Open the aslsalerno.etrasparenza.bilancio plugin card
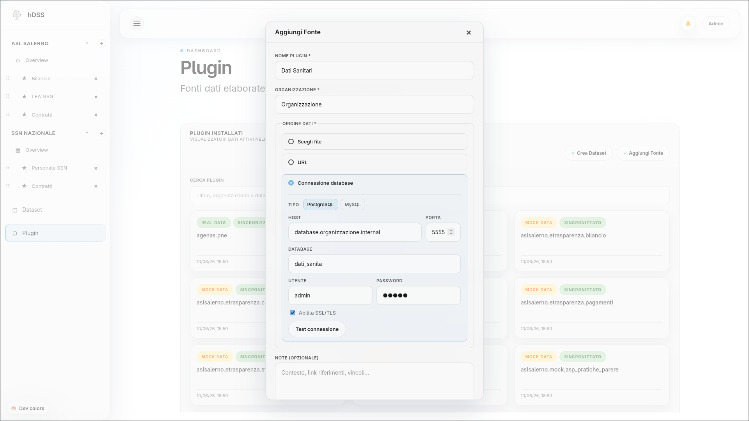Viewport: 749px width, 421px height. [x=592, y=241]
